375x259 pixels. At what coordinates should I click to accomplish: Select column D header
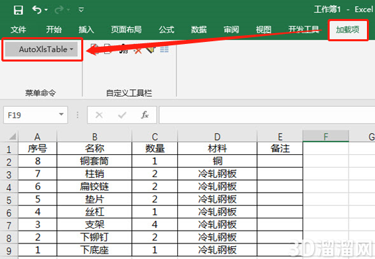click(x=217, y=137)
